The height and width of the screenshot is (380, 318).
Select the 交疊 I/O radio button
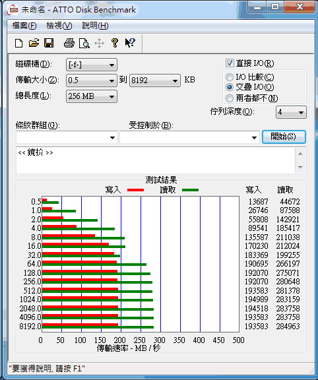pyautogui.click(x=230, y=87)
